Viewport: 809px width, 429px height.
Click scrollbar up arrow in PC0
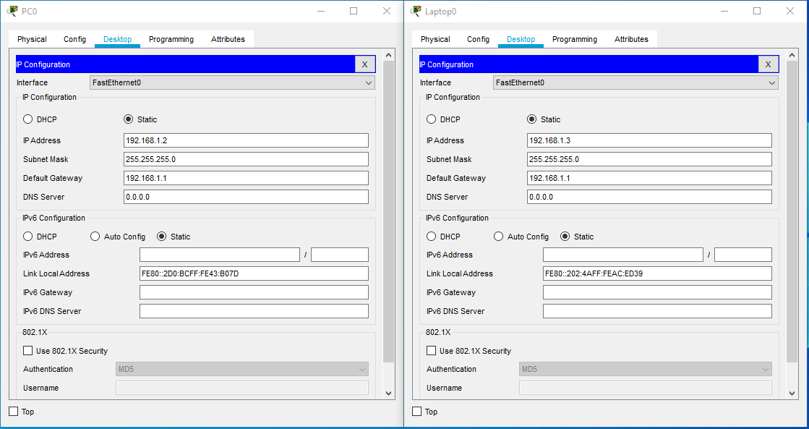click(x=389, y=55)
